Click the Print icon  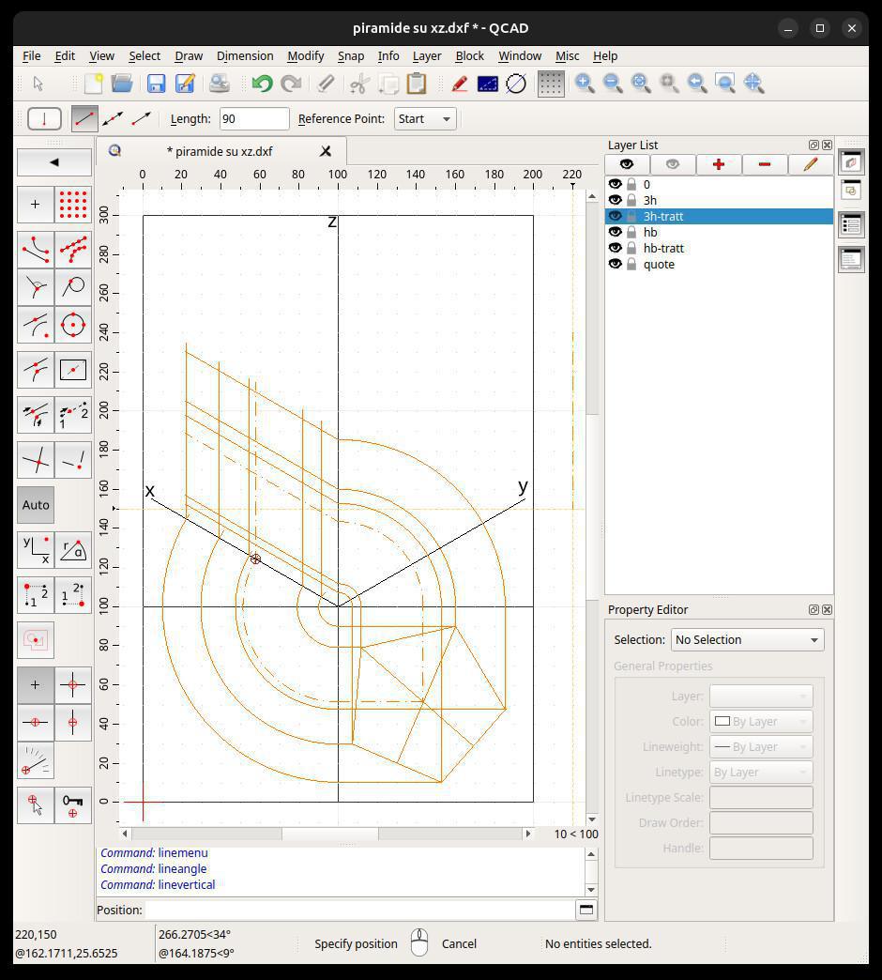click(219, 84)
